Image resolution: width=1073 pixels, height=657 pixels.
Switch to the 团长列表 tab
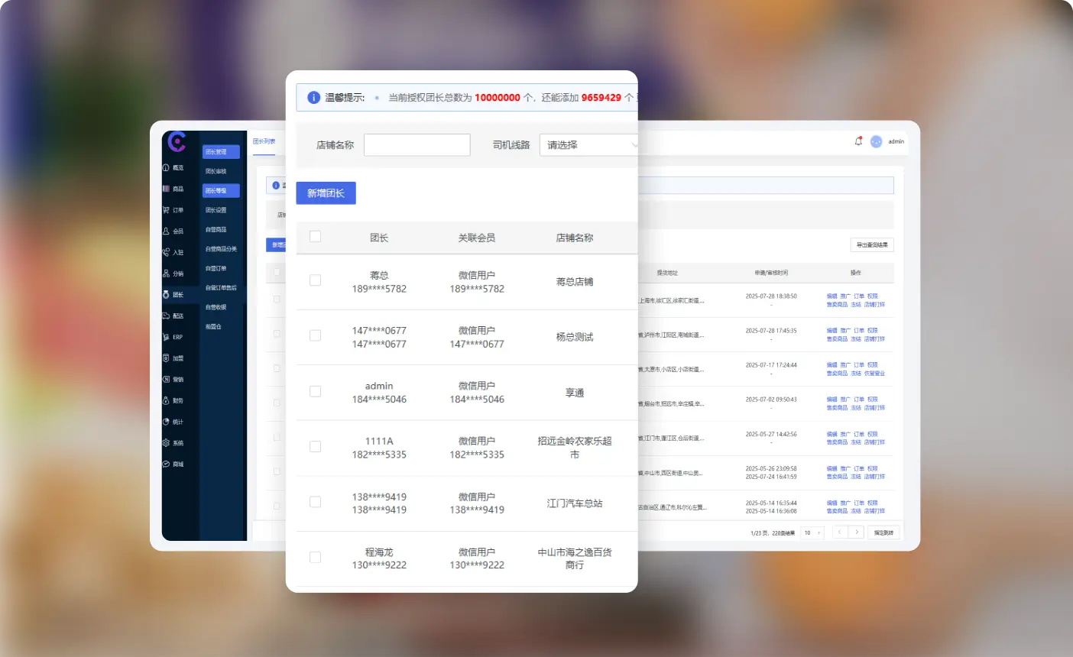pyautogui.click(x=264, y=141)
